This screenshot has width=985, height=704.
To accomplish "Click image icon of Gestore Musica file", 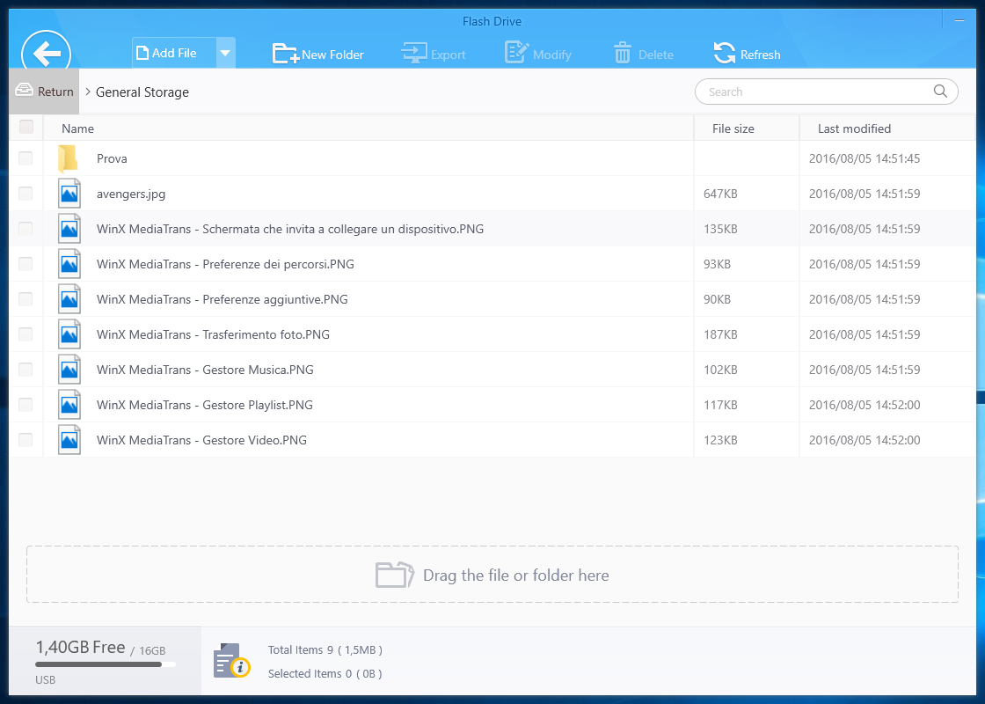I will point(69,370).
